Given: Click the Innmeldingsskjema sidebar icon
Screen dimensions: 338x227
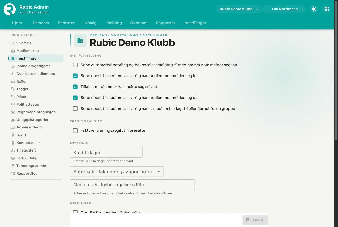Looking at the screenshot, I should tap(13, 66).
